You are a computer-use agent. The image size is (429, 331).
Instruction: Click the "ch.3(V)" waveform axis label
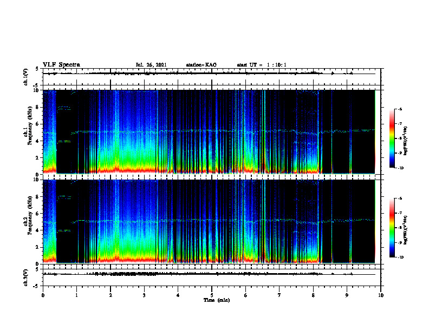[26, 277]
